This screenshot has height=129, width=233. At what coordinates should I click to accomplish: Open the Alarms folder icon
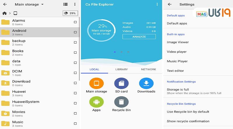point(5,22)
